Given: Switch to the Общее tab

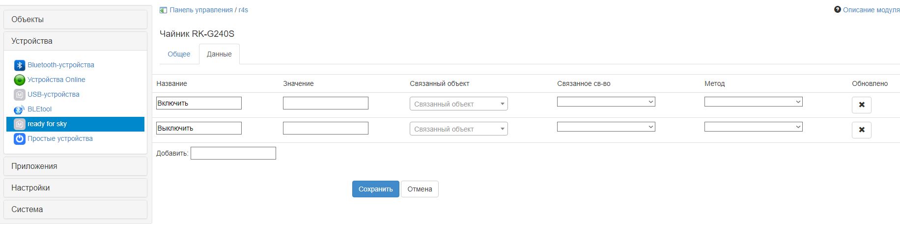Looking at the screenshot, I should point(179,54).
